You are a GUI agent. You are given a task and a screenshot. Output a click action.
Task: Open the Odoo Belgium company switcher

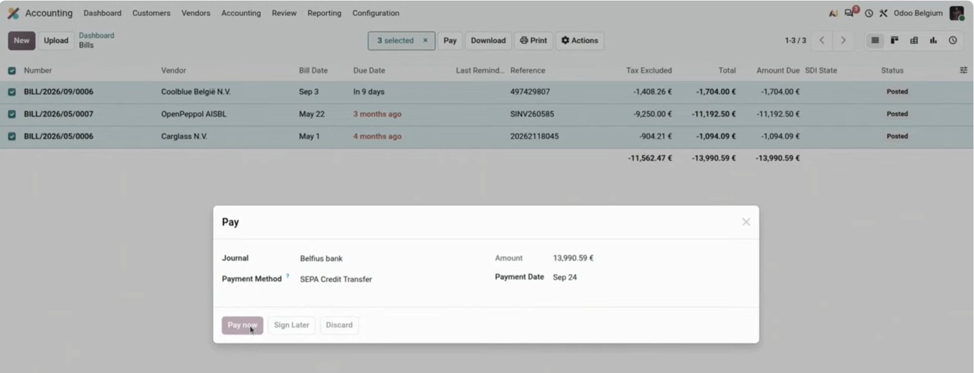[x=918, y=13]
